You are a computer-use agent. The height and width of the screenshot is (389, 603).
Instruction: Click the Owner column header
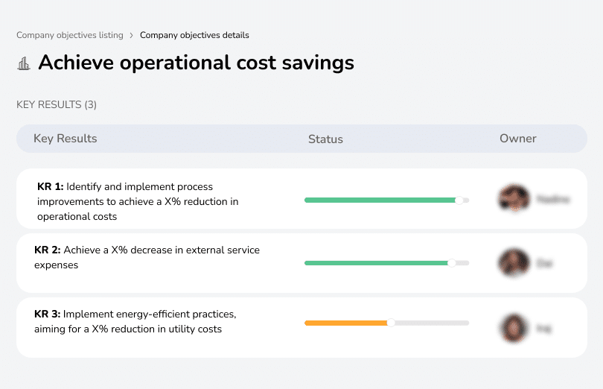pos(518,139)
